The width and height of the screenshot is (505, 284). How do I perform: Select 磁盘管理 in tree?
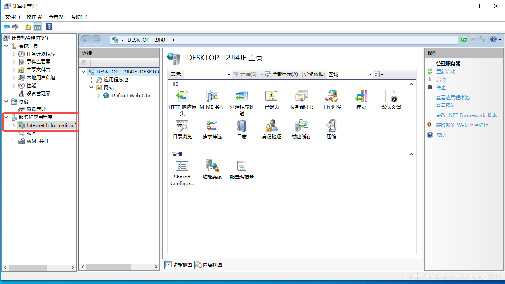pos(36,109)
